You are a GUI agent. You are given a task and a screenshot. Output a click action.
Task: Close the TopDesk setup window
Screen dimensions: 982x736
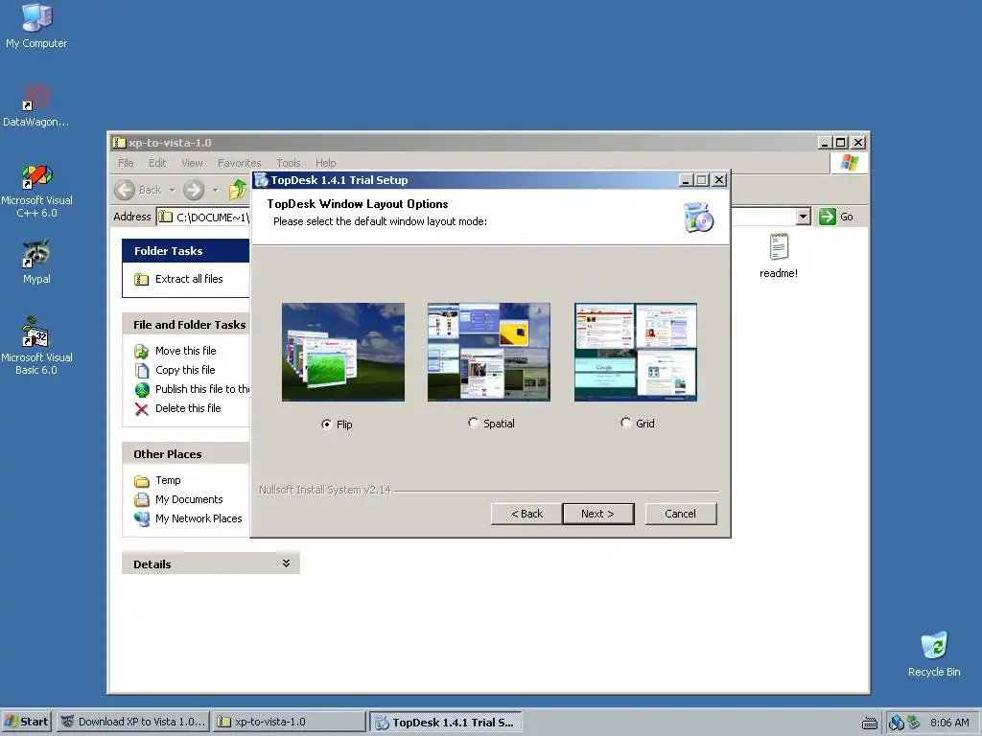(x=719, y=180)
